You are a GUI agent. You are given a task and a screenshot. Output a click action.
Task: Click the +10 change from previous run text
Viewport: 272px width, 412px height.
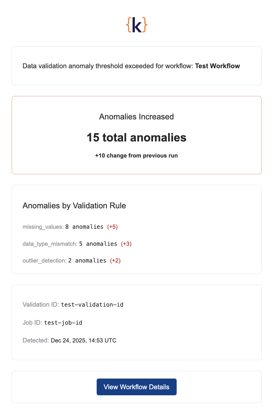136,156
